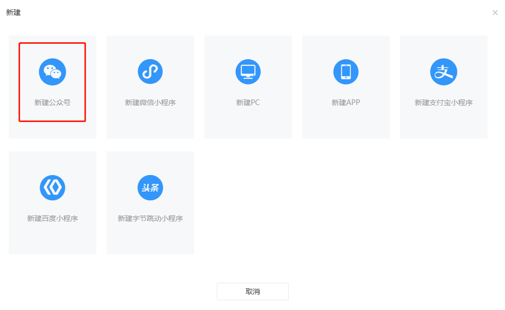Close the 新建 dialog with X
Screen dimensions: 505x310
[495, 12]
